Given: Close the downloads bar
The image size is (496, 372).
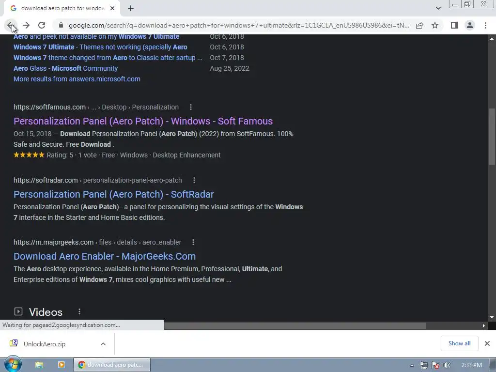Looking at the screenshot, I should tap(487, 343).
